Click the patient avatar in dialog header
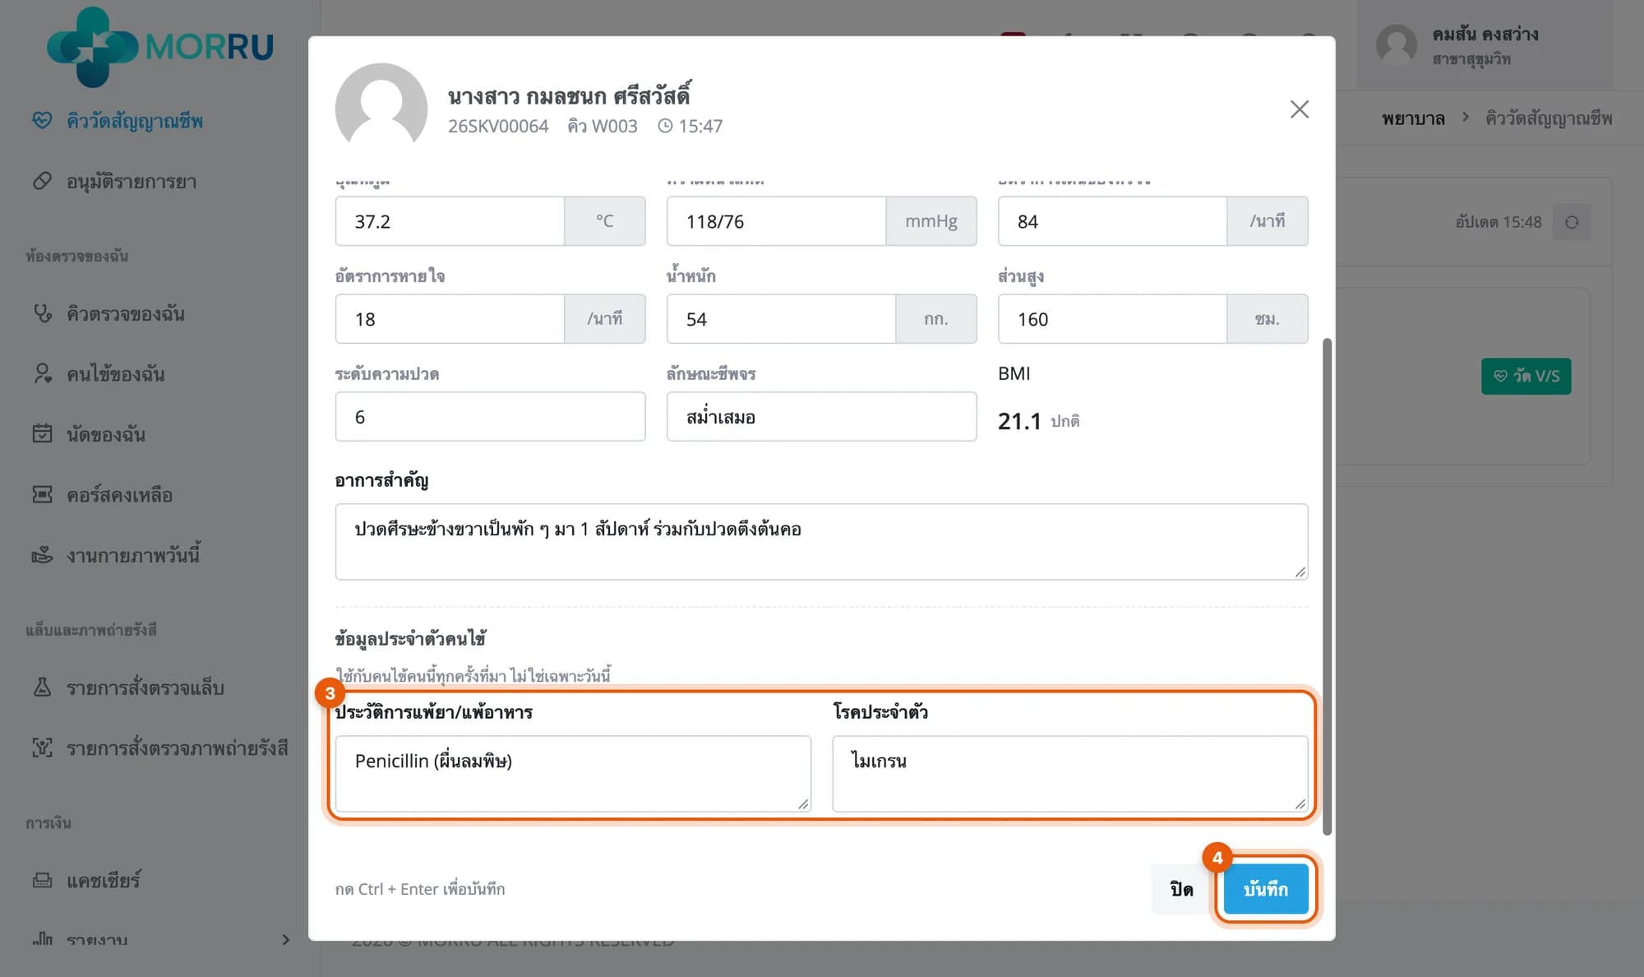Viewport: 1644px width, 977px height. click(x=381, y=104)
